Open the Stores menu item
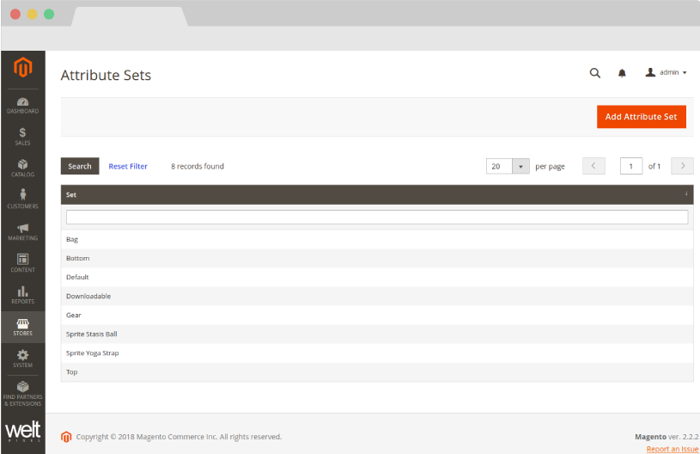This screenshot has height=454, width=700. 22,327
